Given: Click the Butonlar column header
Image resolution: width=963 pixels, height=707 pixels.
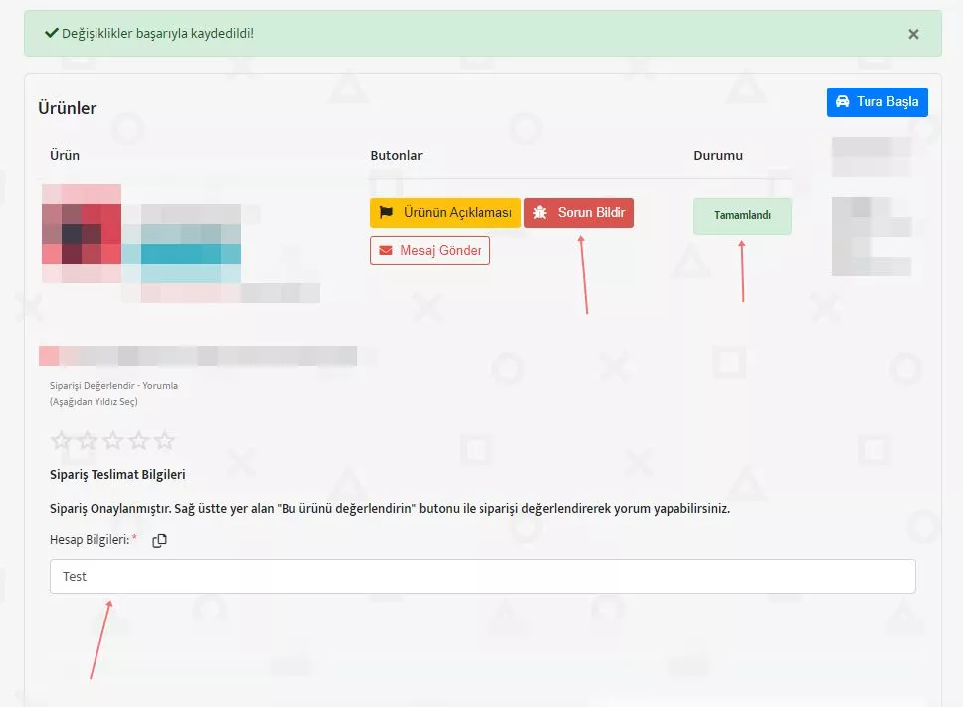Looking at the screenshot, I should coord(396,156).
